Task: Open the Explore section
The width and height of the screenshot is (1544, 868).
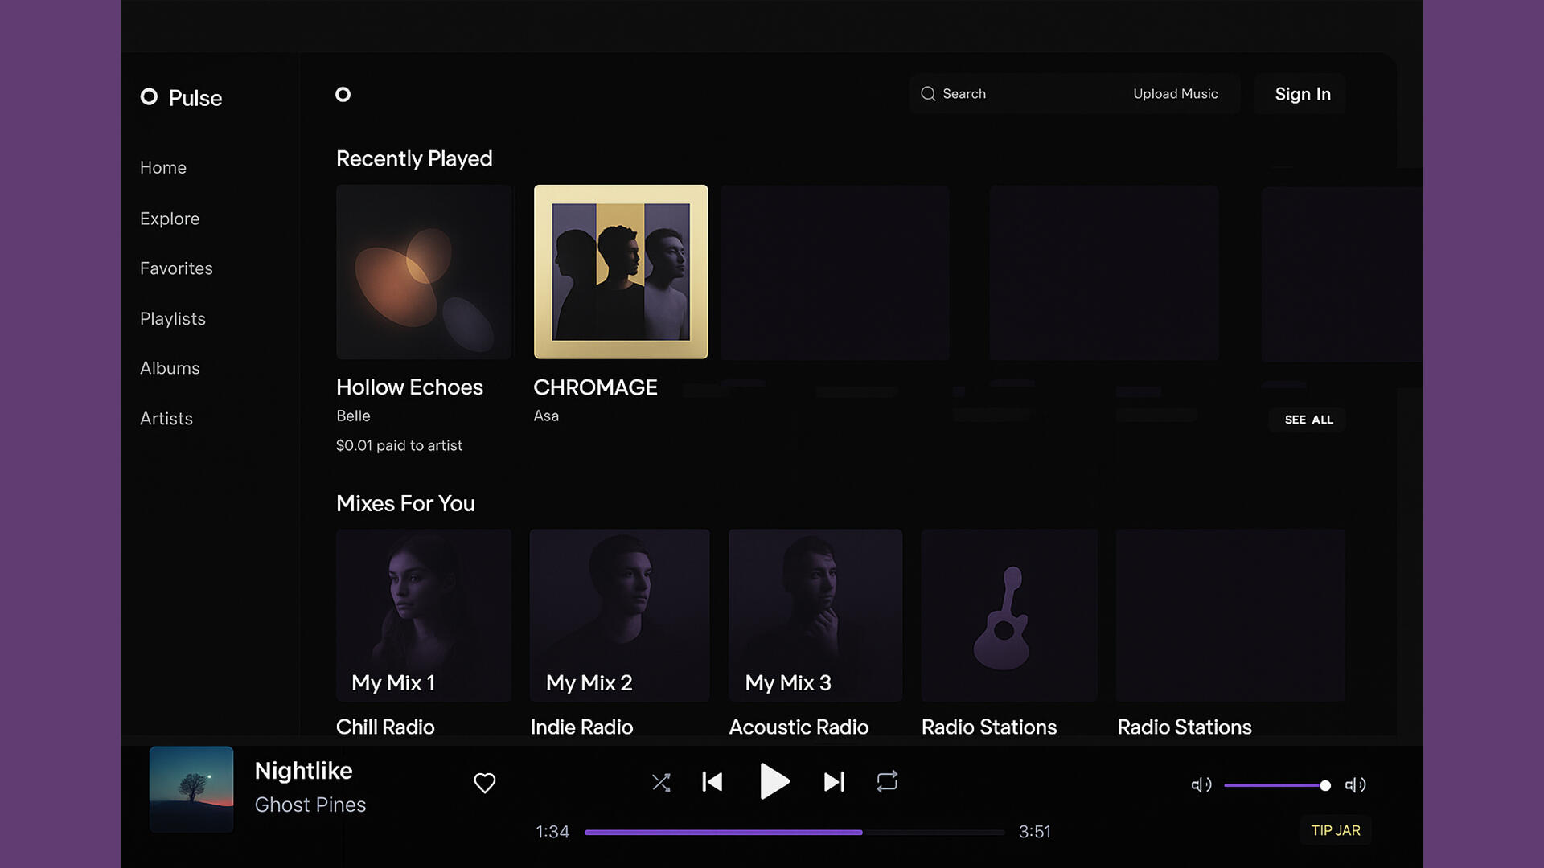Action: pyautogui.click(x=170, y=219)
